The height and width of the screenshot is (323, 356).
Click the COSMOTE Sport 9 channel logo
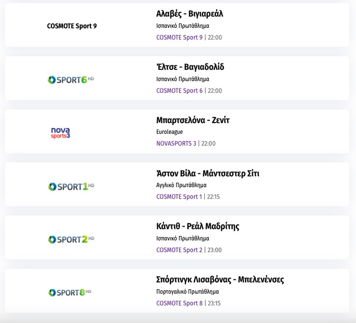72,26
